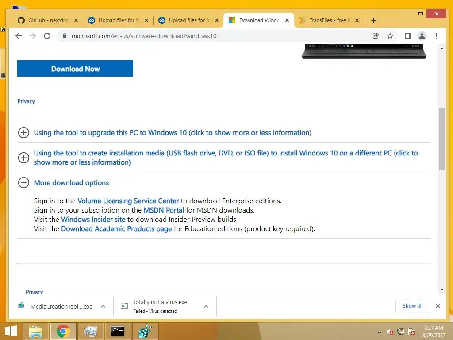Viewport: 453px width, 340px height.
Task: Open the Command Prompt taskbar icon
Action: tap(118, 331)
